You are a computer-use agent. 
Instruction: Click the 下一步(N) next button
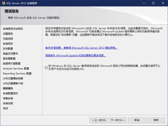[118, 120]
